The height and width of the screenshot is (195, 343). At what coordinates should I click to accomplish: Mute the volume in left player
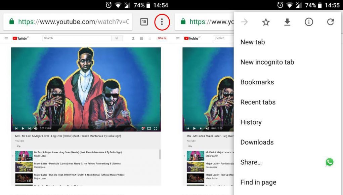36,128
